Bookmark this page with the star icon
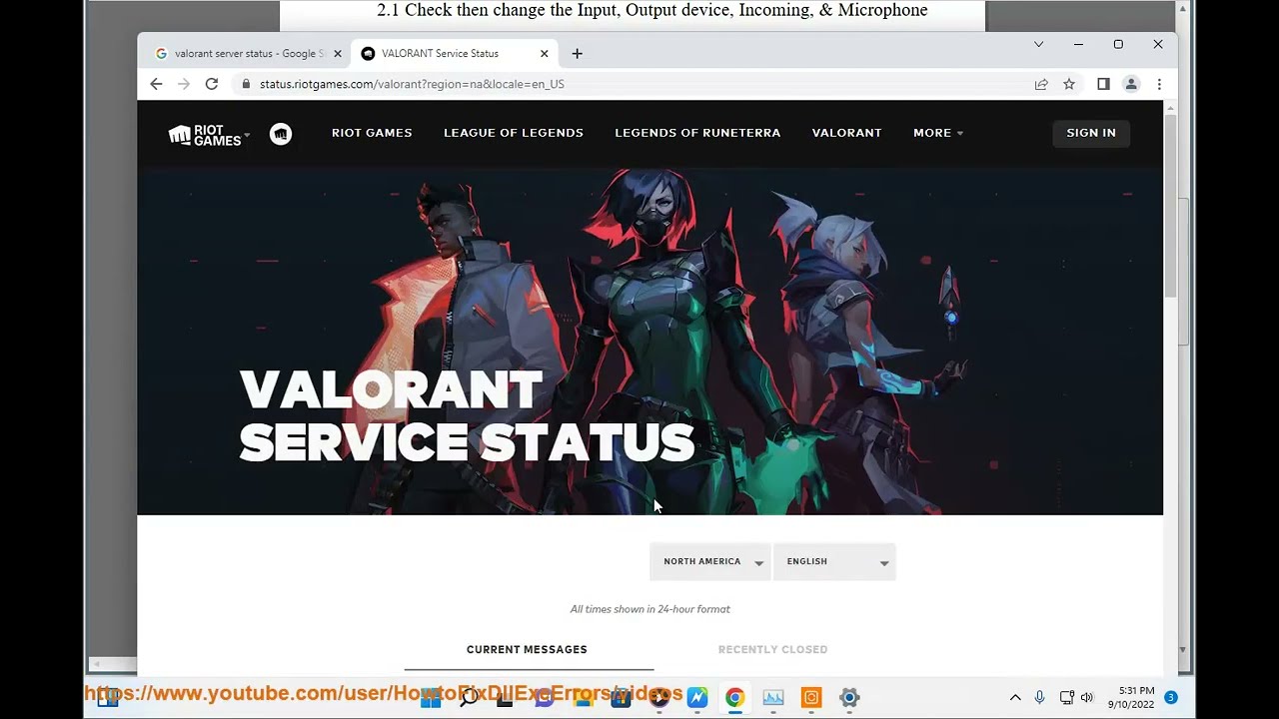This screenshot has width=1279, height=719. pos(1069,84)
